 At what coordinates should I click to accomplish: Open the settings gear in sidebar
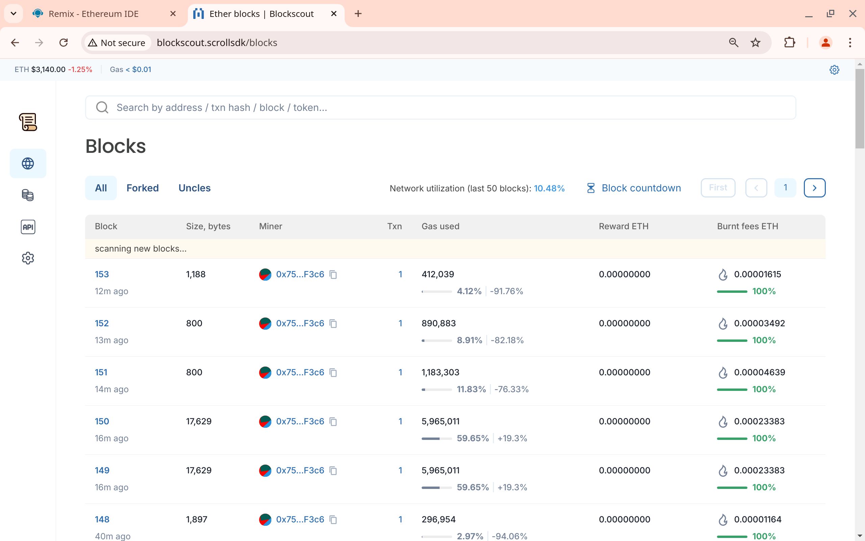(x=28, y=258)
